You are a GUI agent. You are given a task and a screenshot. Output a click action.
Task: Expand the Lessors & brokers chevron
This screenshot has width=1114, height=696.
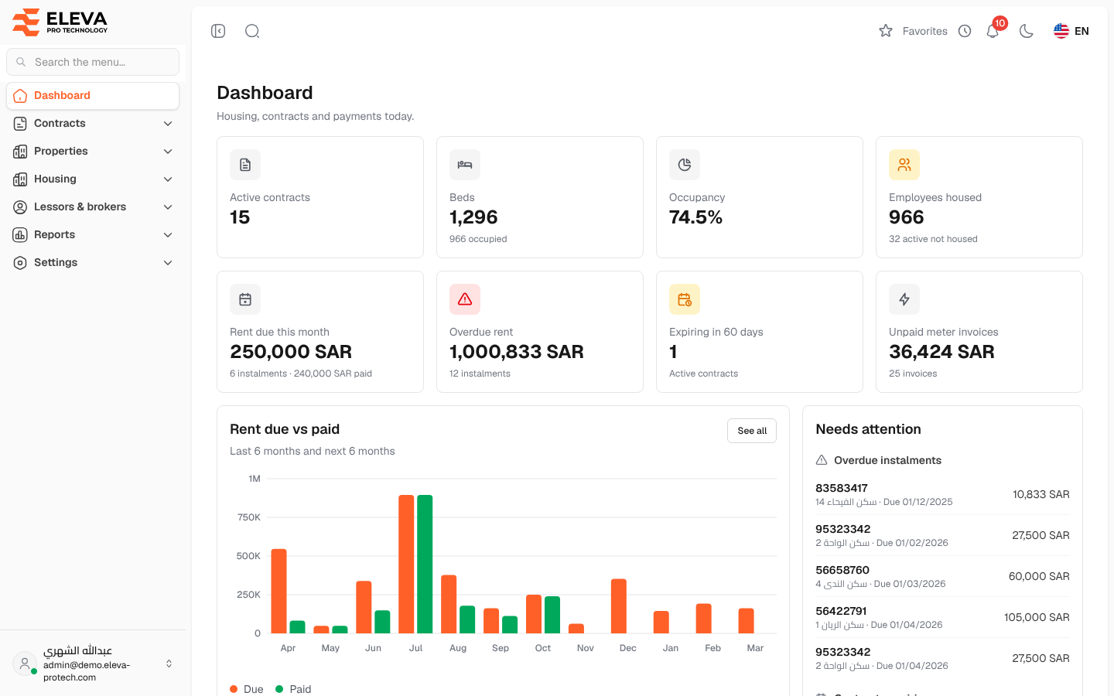pos(168,207)
